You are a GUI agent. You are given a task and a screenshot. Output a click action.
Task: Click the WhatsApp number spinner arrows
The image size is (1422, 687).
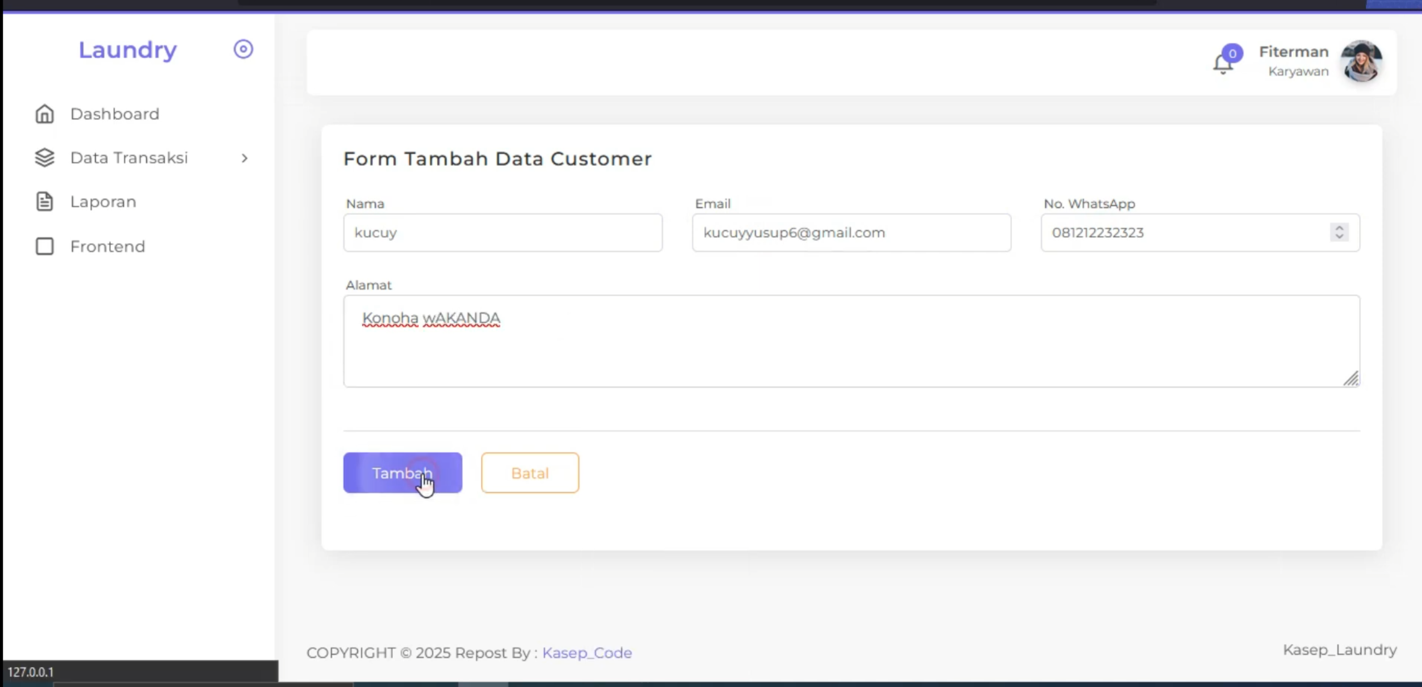[x=1339, y=232]
